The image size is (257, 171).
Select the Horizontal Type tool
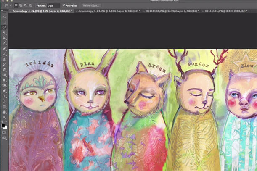(4, 96)
